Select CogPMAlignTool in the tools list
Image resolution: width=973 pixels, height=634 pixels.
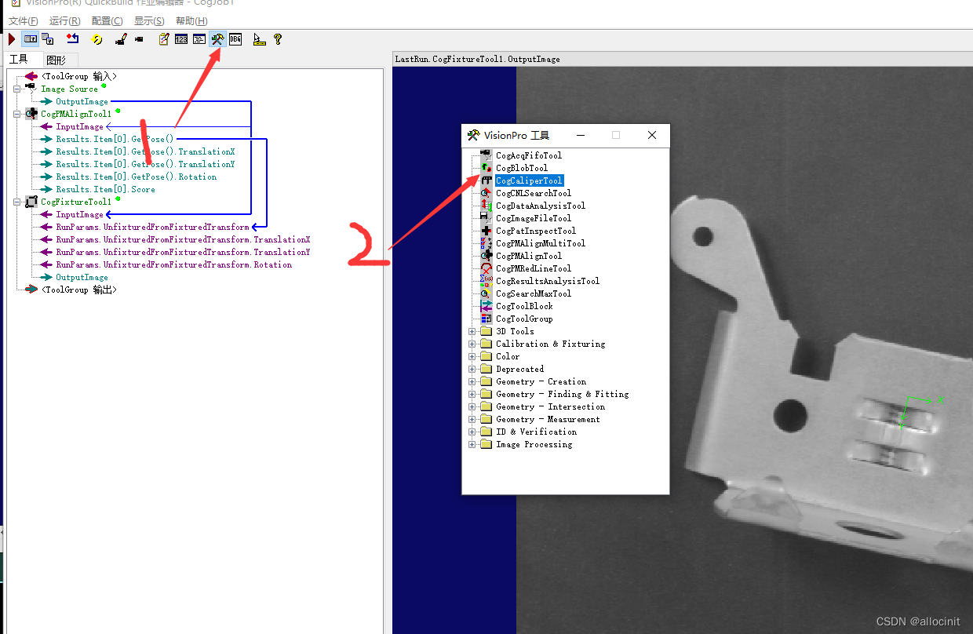[x=529, y=256]
